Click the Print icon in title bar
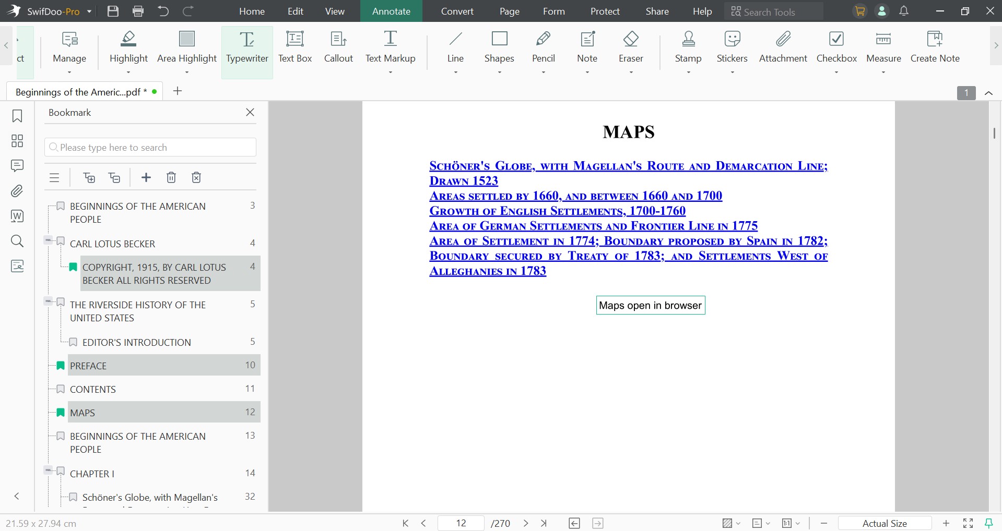Image resolution: width=1002 pixels, height=531 pixels. point(138,11)
